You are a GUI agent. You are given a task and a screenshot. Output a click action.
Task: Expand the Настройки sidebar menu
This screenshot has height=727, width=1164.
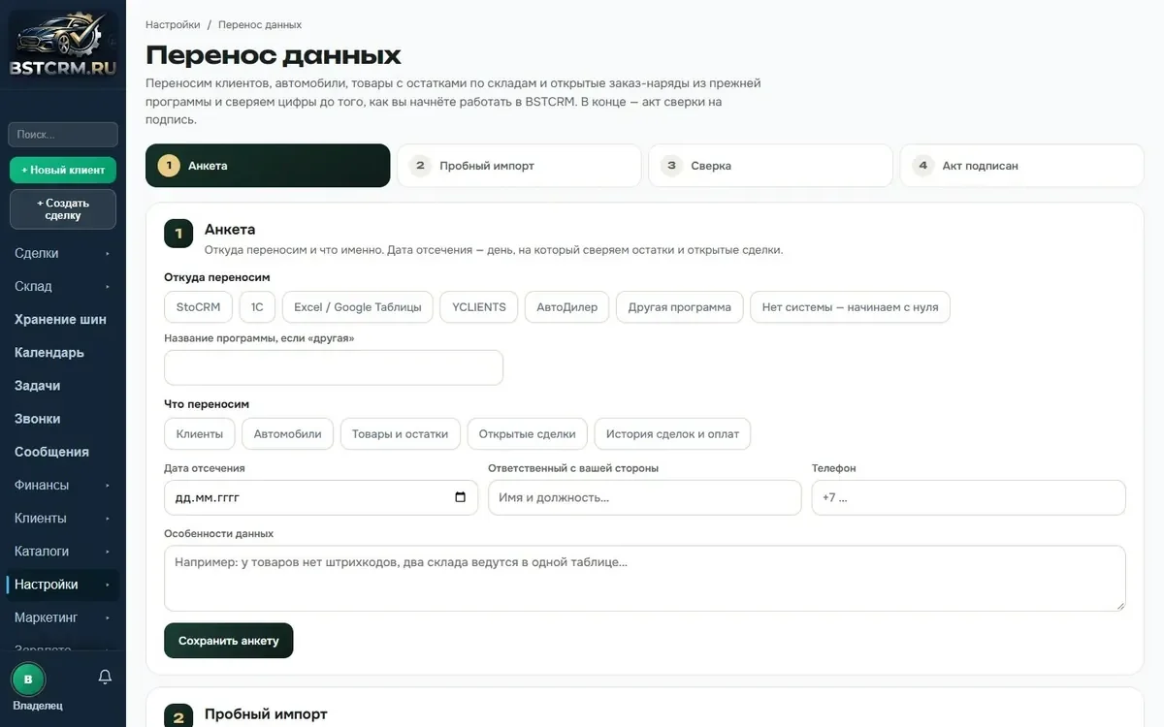point(62,585)
